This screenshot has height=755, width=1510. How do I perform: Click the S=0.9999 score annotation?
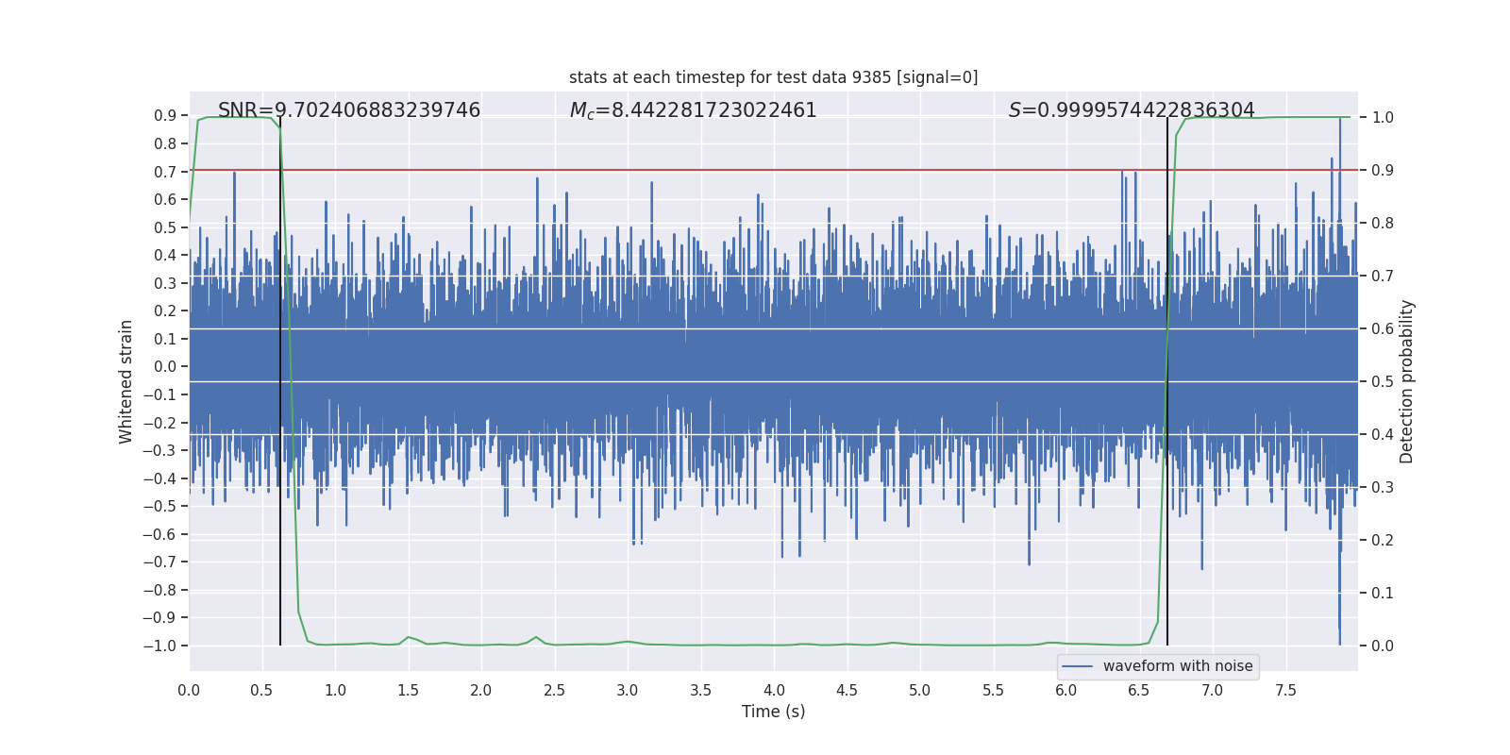click(1131, 110)
